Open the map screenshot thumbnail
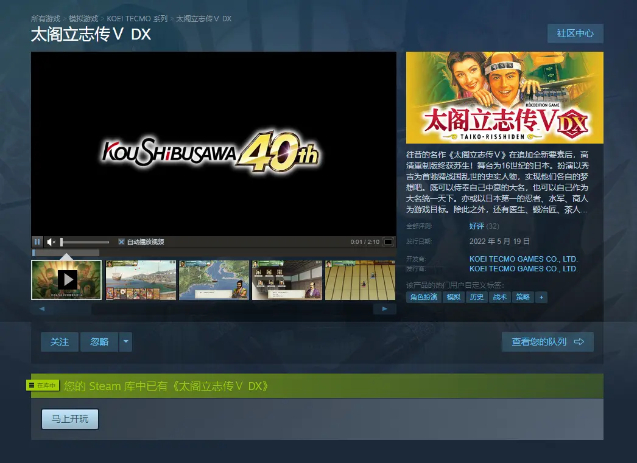This screenshot has height=463, width=637. pyautogui.click(x=214, y=280)
